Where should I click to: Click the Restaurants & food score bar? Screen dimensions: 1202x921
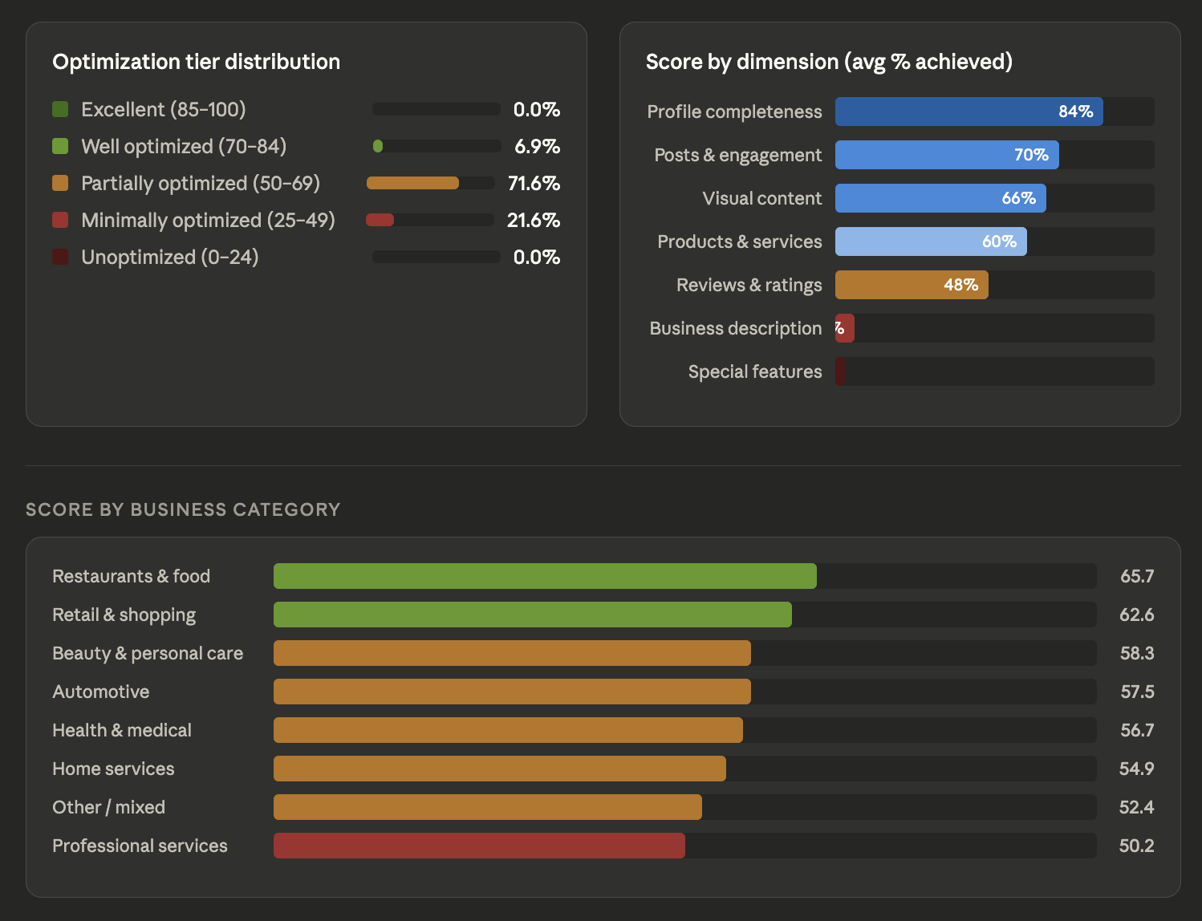click(545, 576)
